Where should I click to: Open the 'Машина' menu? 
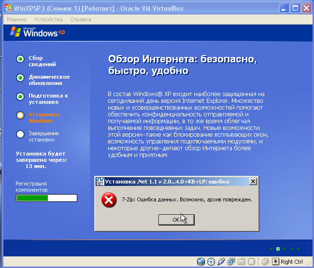click(x=16, y=19)
